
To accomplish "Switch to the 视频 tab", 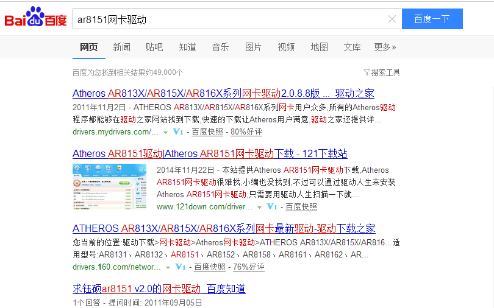I will 286,47.
